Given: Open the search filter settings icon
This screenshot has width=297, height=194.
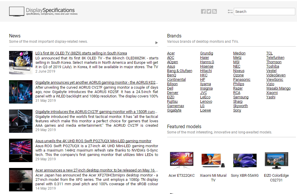Looking at the screenshot, I should pyautogui.click(x=230, y=11).
